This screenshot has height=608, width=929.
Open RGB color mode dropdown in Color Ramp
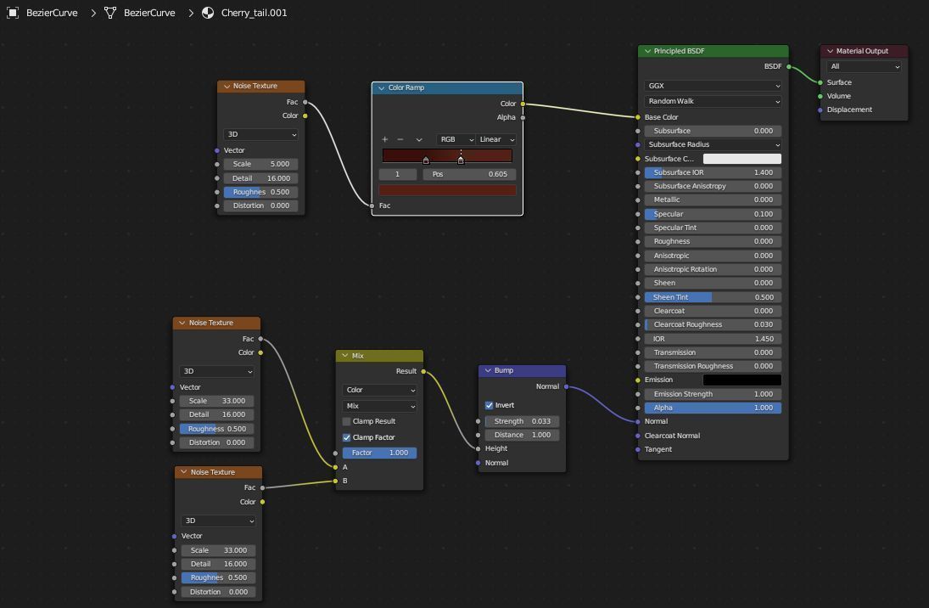(x=456, y=139)
